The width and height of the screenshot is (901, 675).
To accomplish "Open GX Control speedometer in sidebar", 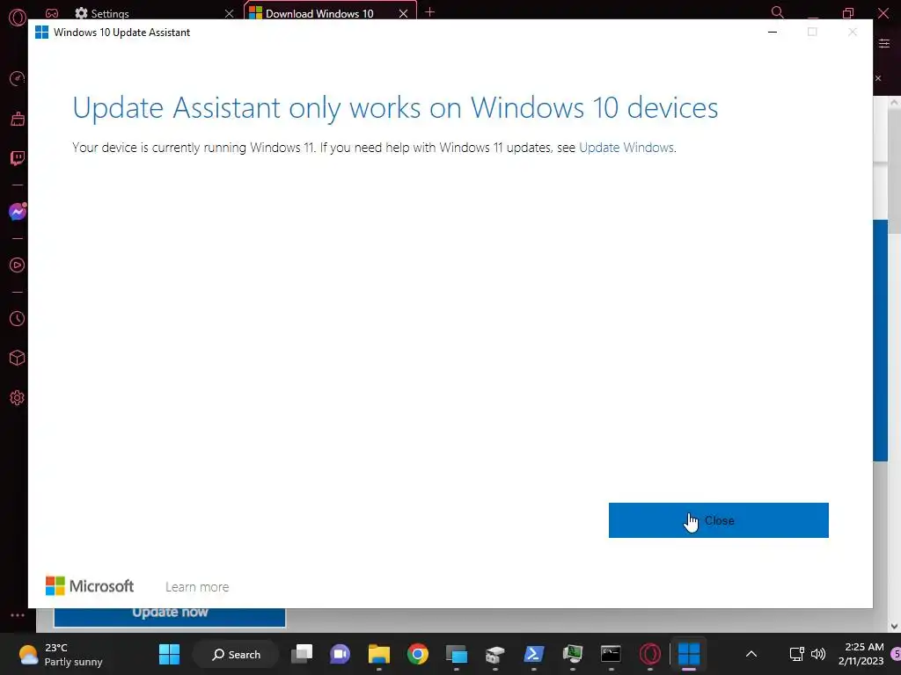I will pyautogui.click(x=18, y=78).
